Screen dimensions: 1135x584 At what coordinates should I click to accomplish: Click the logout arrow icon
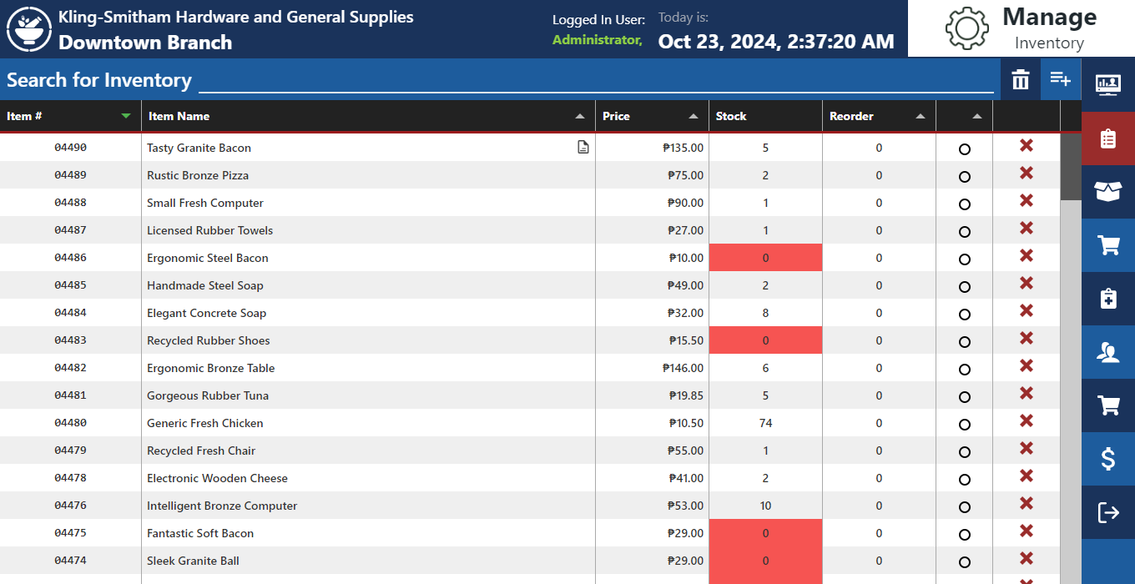point(1107,512)
